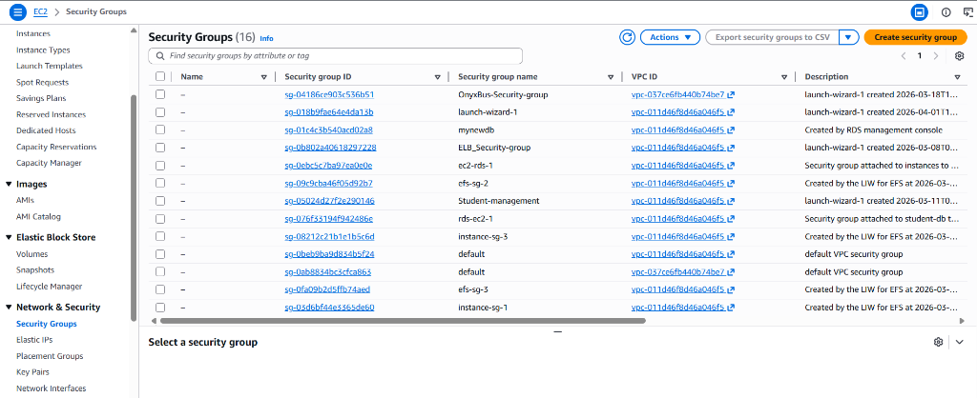Click external link icon in mynewdb row
977x398 pixels.
[731, 130]
